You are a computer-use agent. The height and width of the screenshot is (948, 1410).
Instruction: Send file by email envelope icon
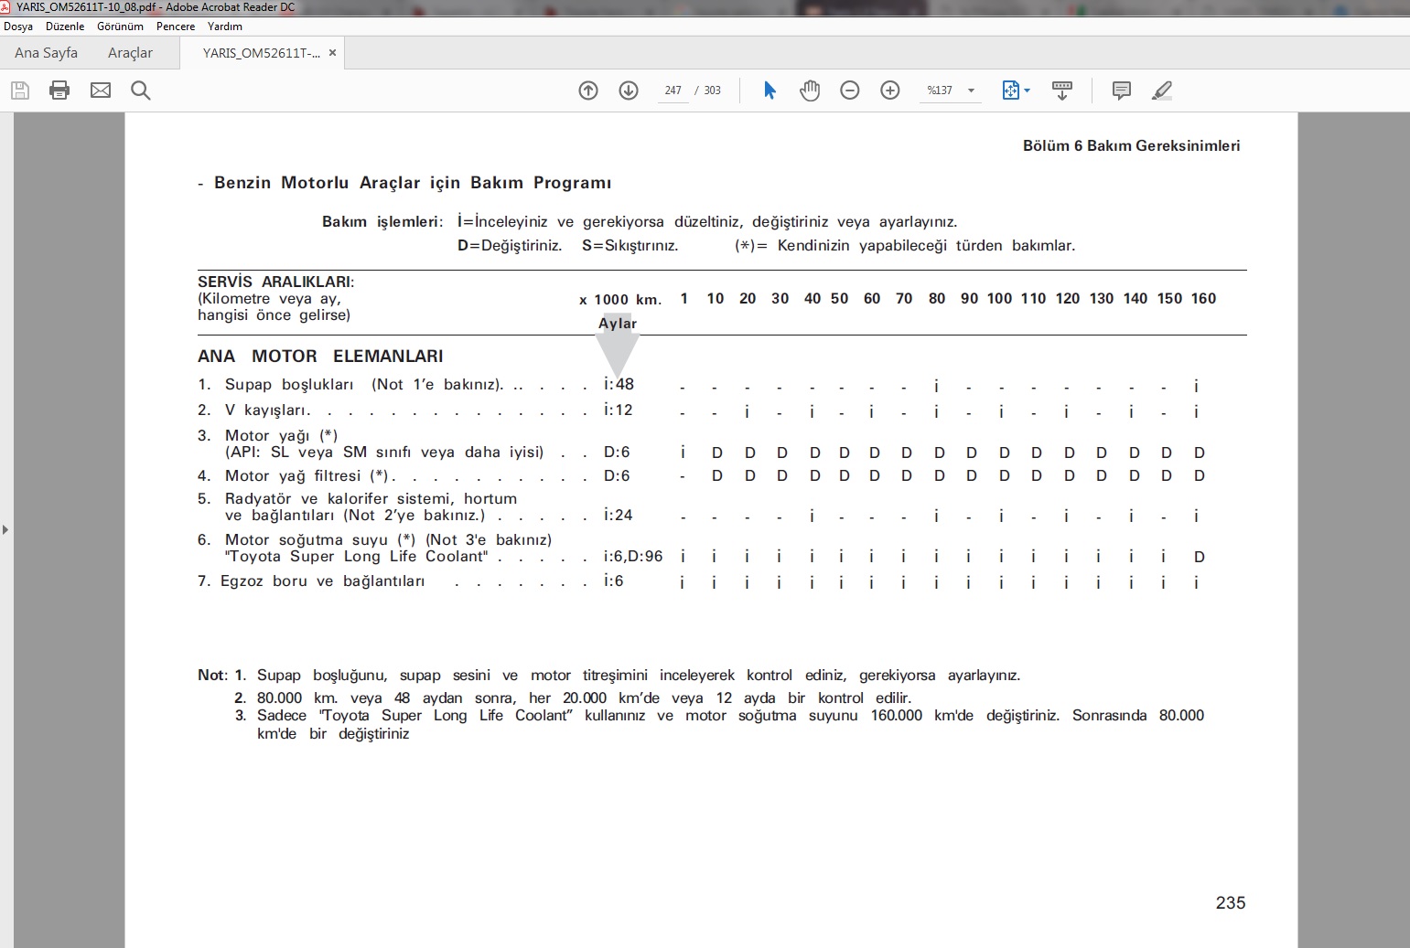(101, 91)
